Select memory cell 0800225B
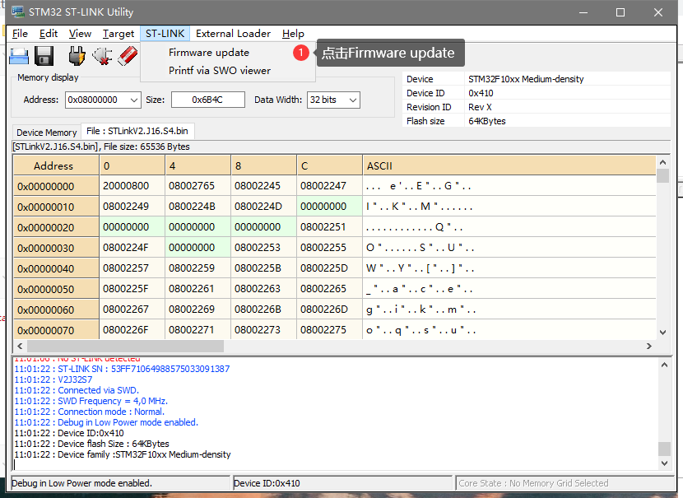The image size is (683, 498). point(264,268)
